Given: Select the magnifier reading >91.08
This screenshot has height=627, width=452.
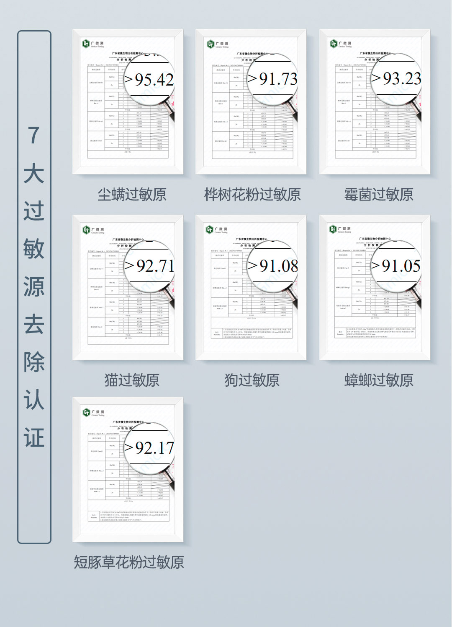Looking at the screenshot, I should tap(273, 265).
